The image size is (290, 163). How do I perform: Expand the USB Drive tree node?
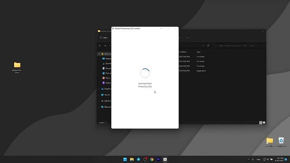coord(99,101)
